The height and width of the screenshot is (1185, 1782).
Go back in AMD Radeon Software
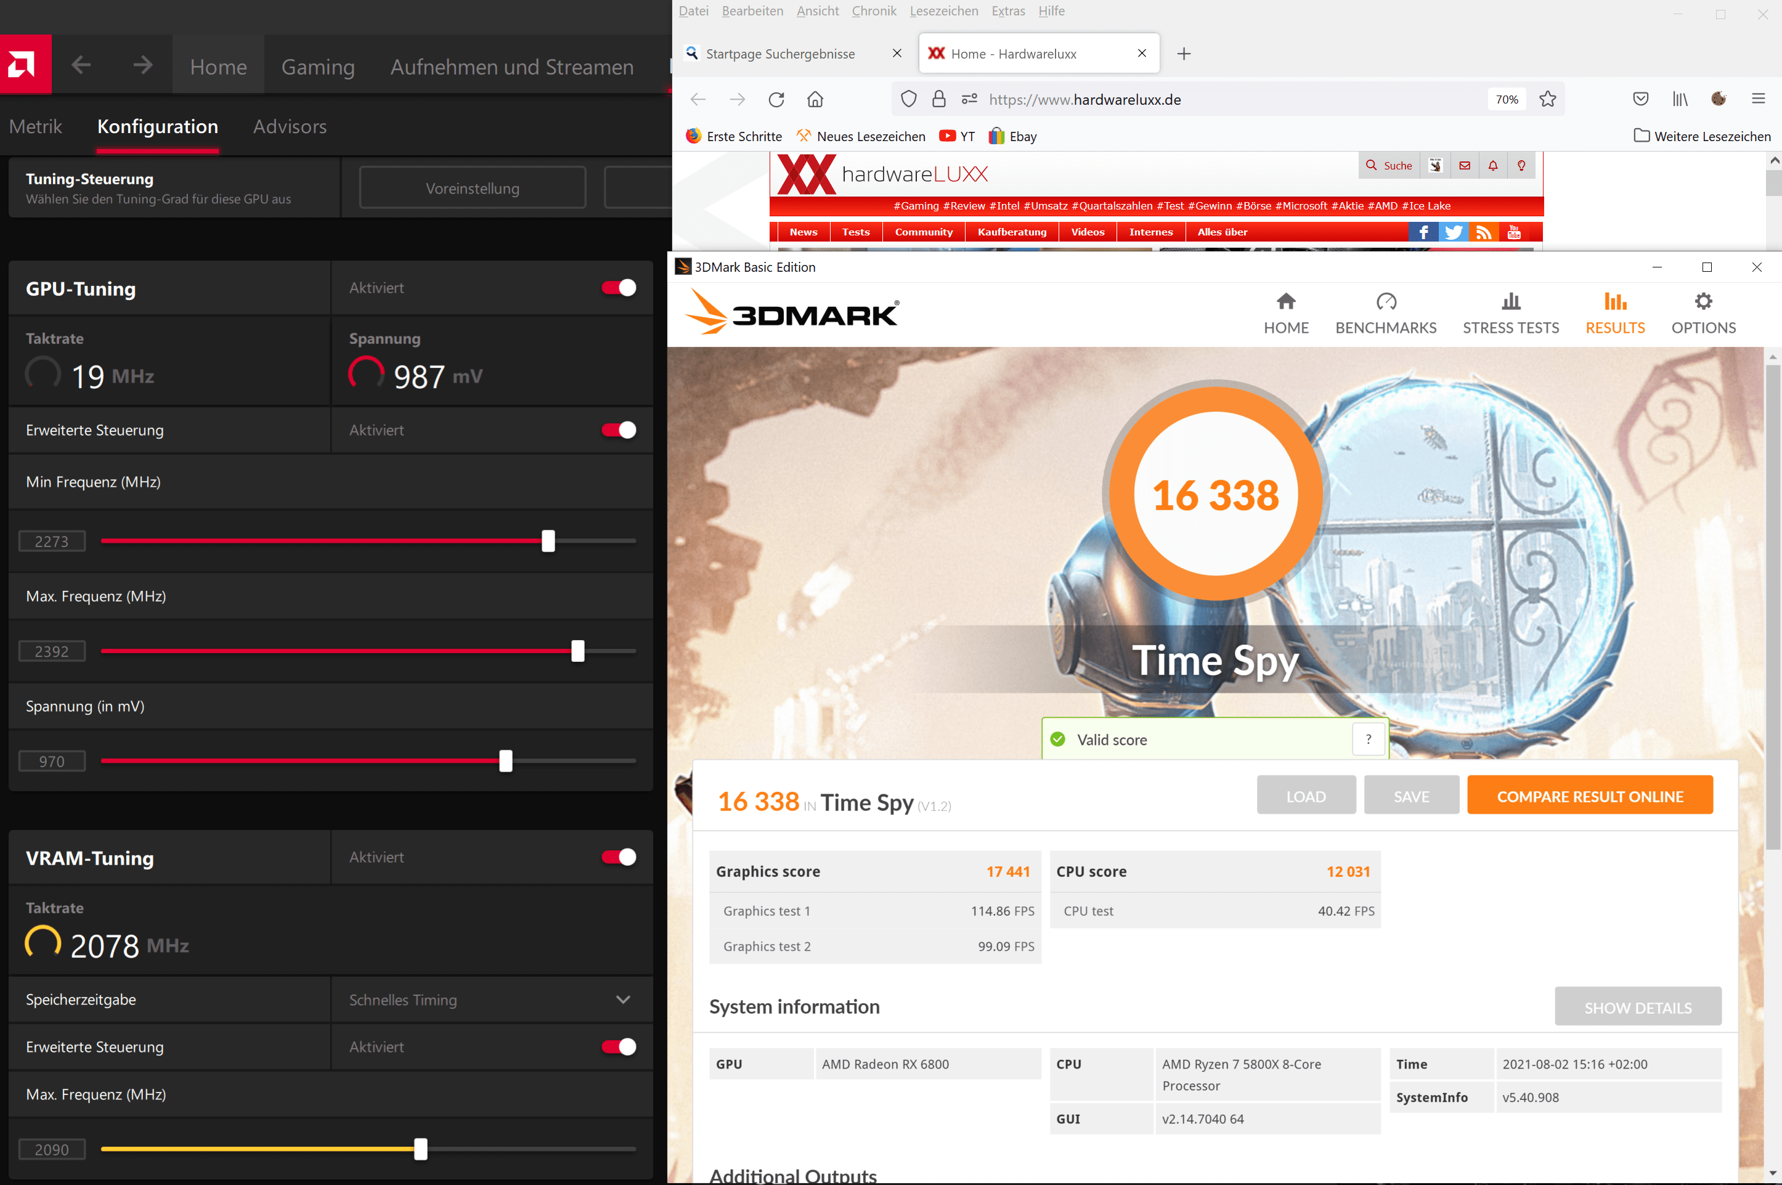(x=81, y=66)
